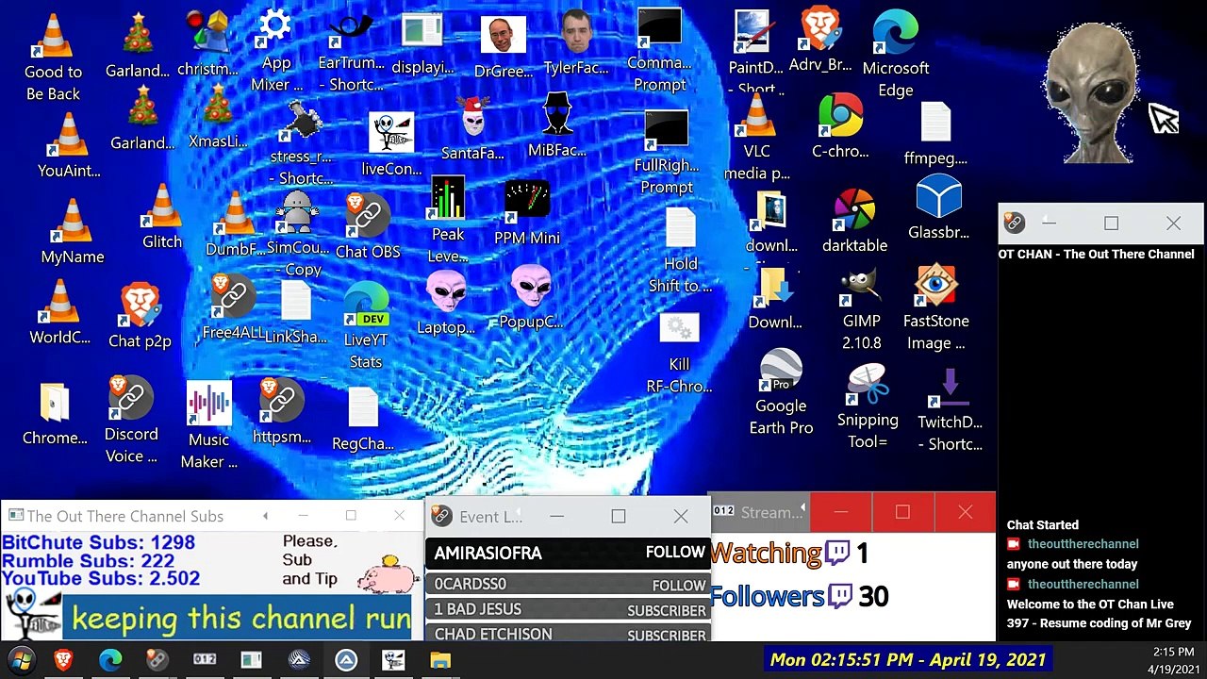Open the FullRigh... Prompt shortcut
This screenshot has width=1207, height=679.
tap(667, 153)
